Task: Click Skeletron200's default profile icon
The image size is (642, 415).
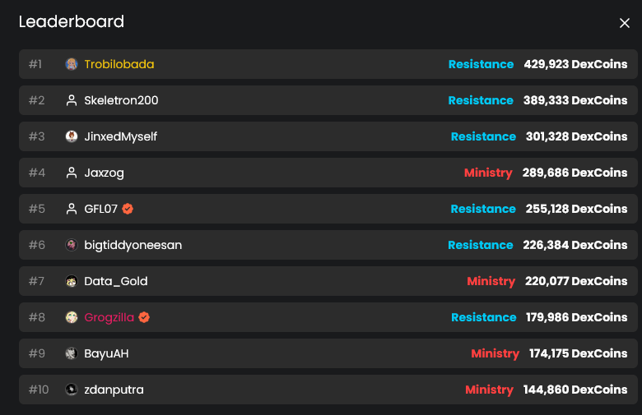Action: [x=72, y=100]
